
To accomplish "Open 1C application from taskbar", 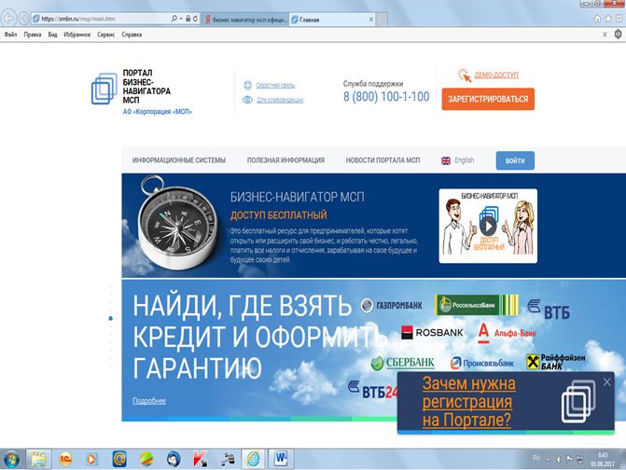I will tap(65, 459).
